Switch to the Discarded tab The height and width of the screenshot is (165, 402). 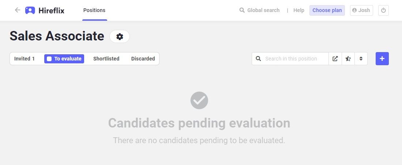click(143, 59)
